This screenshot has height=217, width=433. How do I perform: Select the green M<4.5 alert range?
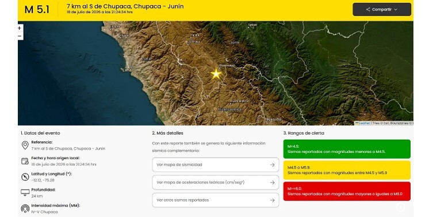(347, 149)
